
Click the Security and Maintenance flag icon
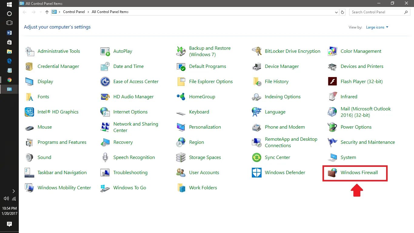(x=332, y=142)
